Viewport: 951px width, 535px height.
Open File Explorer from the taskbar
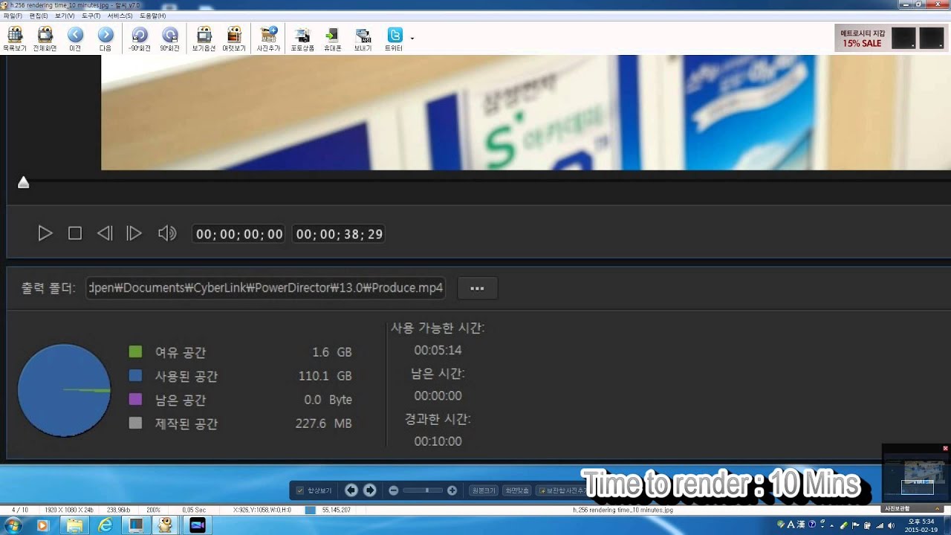74,525
